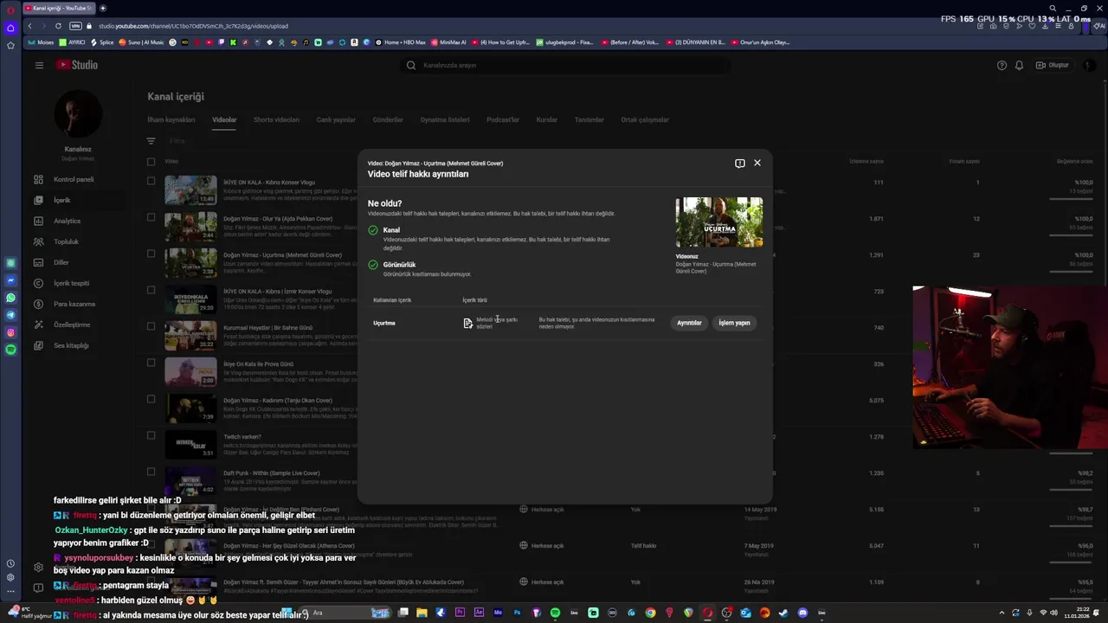Click the channel search field
1108x623 pixels.
(x=565, y=65)
